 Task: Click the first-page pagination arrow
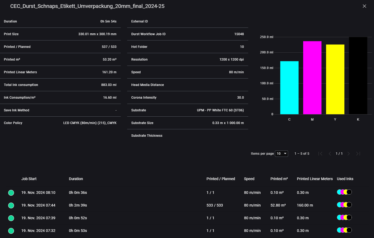321,153
